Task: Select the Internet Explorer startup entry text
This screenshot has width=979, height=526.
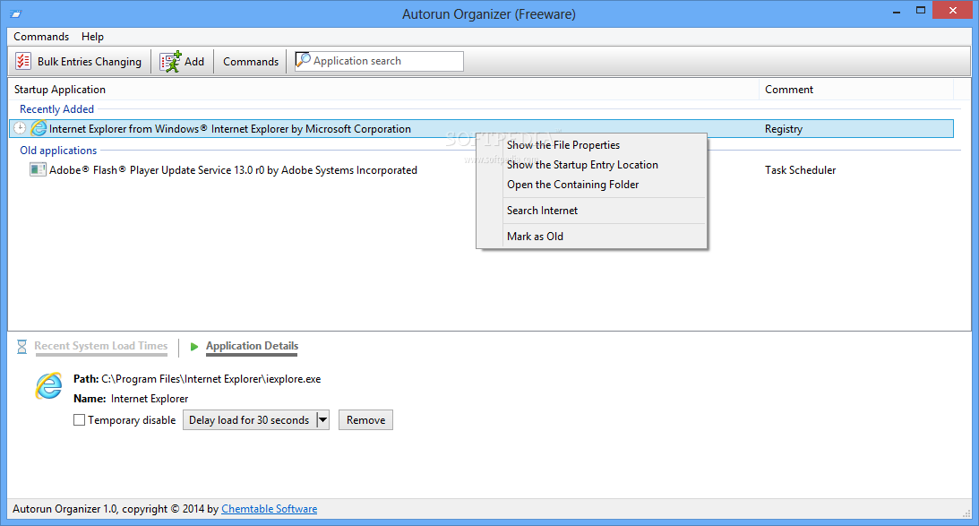Action: coord(230,129)
